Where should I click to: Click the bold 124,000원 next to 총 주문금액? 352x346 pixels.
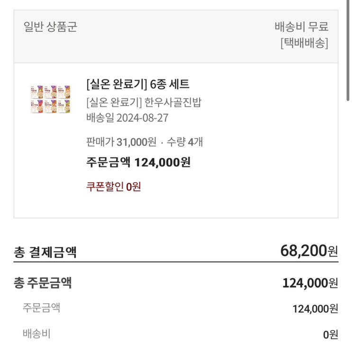pyautogui.click(x=310, y=283)
